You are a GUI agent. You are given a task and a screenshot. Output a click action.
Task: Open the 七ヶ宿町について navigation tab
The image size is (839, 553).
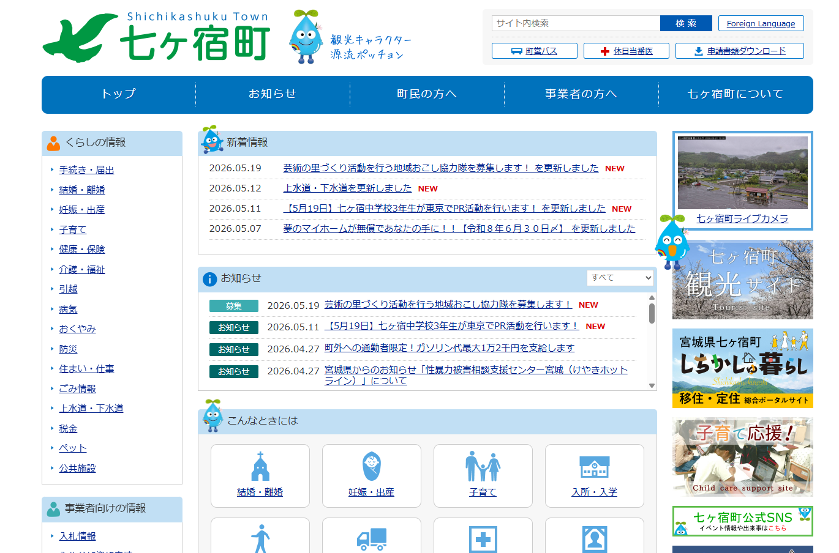point(736,94)
